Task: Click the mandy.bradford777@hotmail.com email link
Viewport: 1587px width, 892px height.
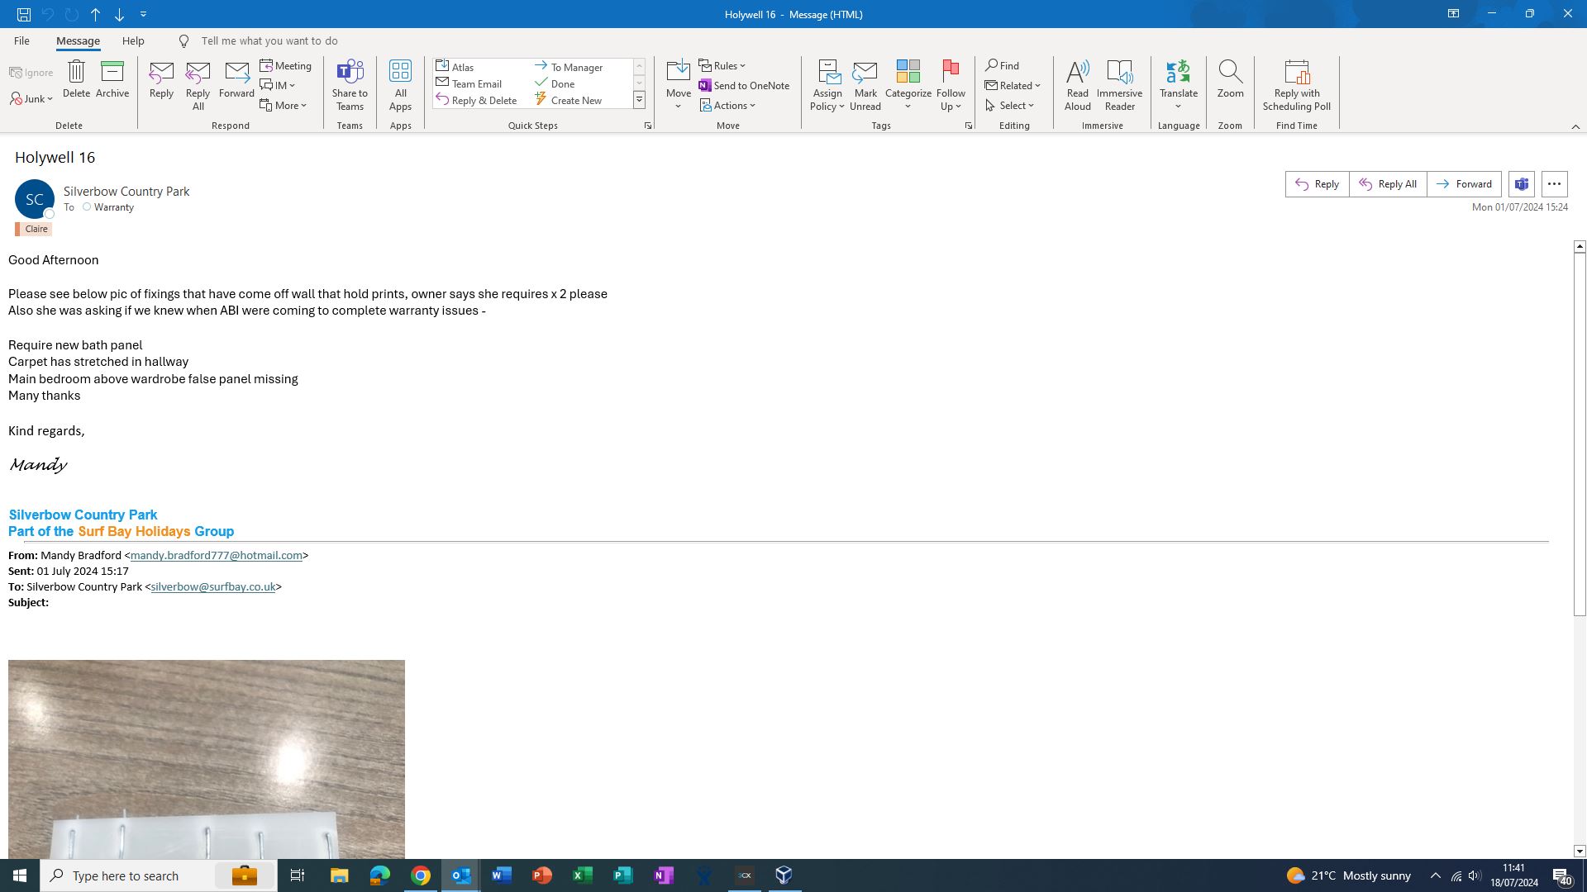Action: coord(216,556)
